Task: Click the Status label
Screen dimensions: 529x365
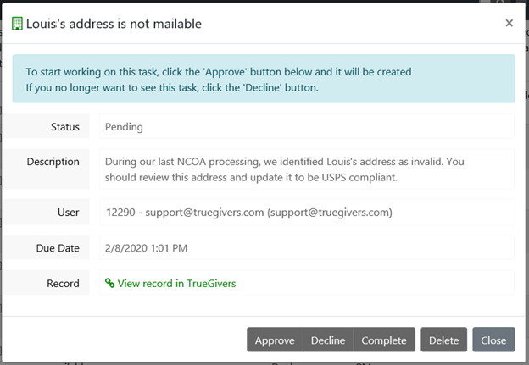Action: point(64,127)
